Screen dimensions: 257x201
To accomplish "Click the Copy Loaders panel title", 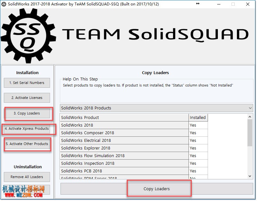I will tap(155, 73).
